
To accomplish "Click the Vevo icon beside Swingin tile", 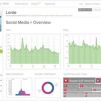I will coord(95,90).
